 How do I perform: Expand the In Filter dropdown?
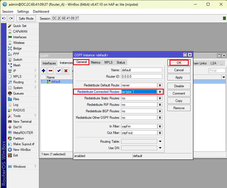[x=160, y=126]
